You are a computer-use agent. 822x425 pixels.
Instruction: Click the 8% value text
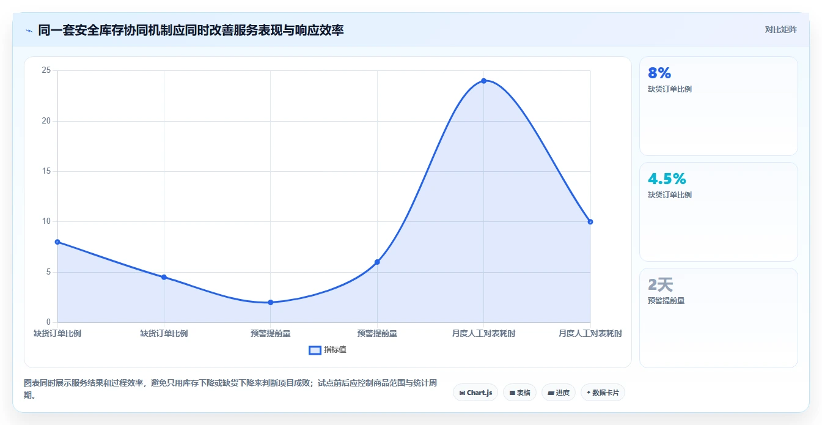point(659,73)
